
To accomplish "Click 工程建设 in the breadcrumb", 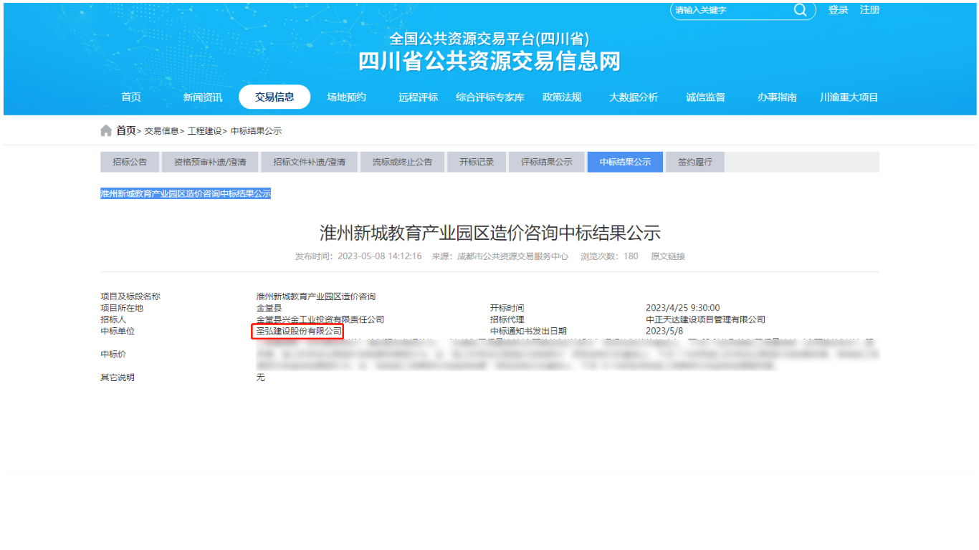I will (x=206, y=131).
